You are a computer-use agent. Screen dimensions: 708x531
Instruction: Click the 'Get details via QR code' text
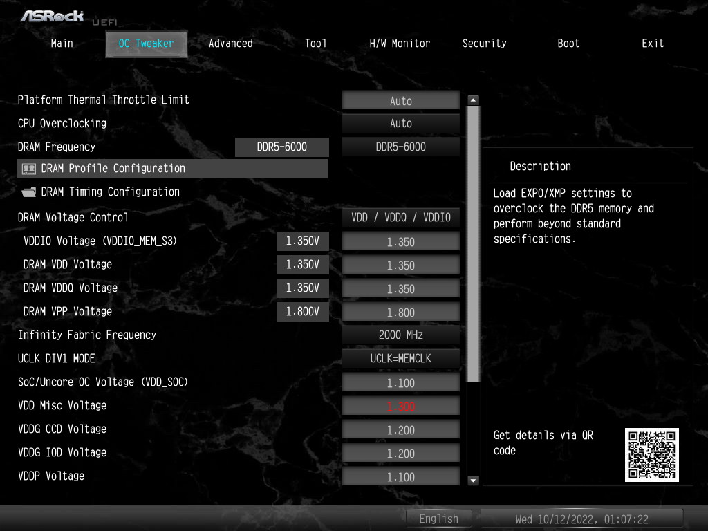pos(543,442)
